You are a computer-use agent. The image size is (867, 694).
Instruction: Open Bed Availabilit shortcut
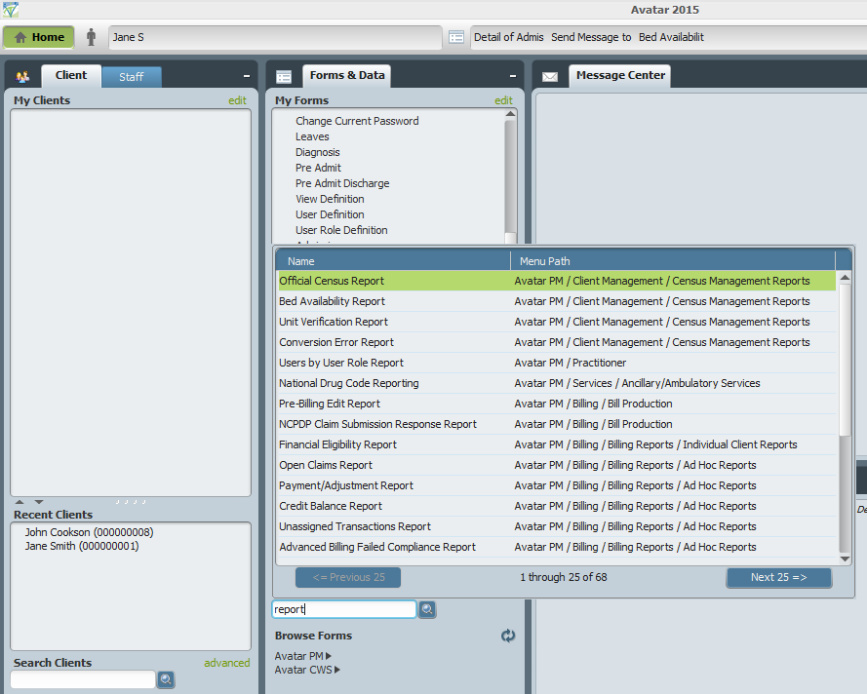(x=671, y=37)
